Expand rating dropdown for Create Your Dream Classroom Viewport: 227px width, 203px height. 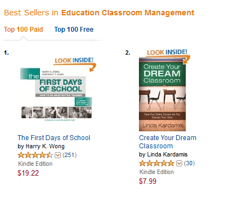tap(179, 164)
